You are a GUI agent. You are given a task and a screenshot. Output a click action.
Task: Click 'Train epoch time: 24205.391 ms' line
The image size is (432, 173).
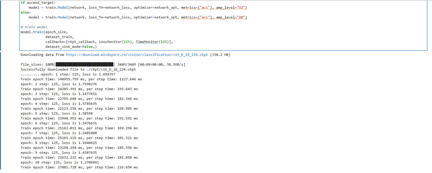[79, 89]
